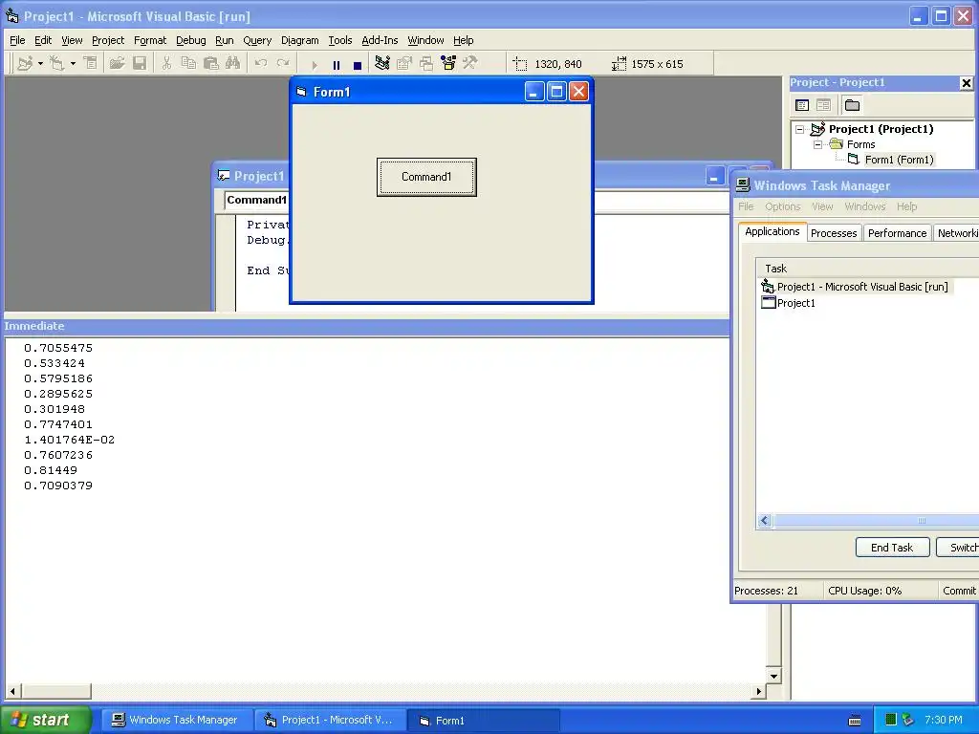Click View Code icon in Project panel

pyautogui.click(x=802, y=105)
